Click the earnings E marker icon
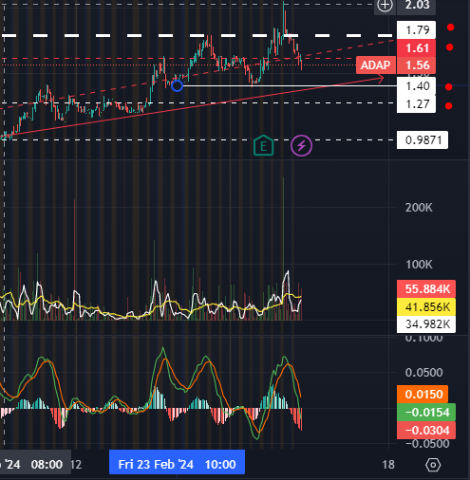This screenshot has height=480, width=470. click(263, 145)
